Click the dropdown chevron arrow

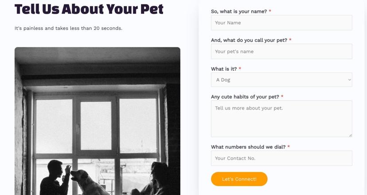tap(349, 80)
